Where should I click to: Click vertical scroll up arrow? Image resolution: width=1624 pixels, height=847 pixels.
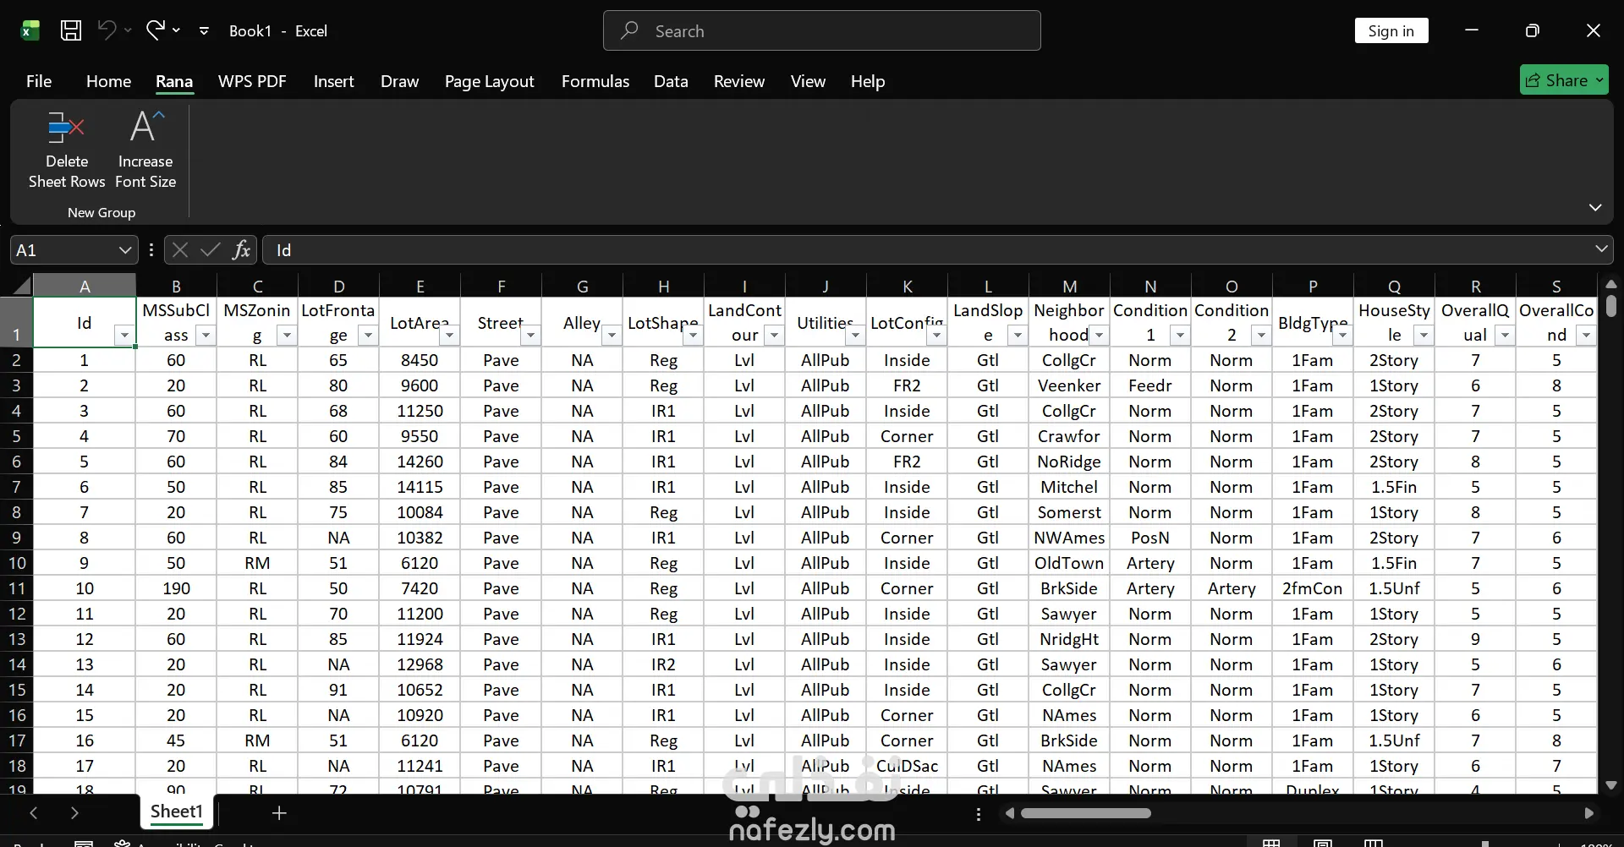coord(1611,284)
